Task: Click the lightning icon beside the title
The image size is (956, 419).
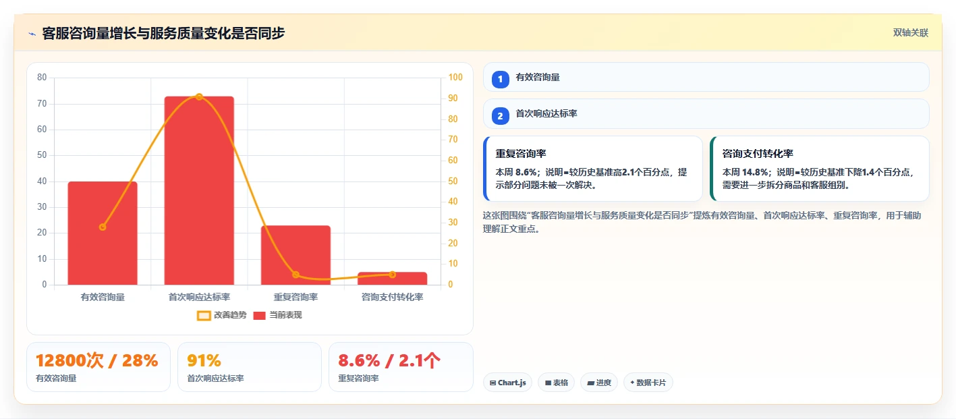Action: pyautogui.click(x=32, y=34)
